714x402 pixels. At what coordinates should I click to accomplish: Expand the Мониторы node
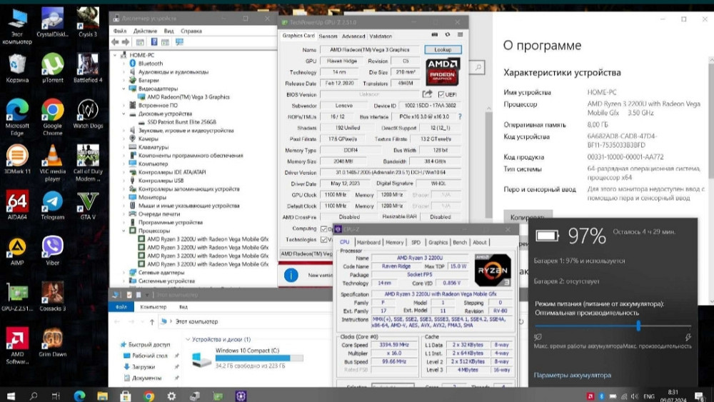tap(124, 197)
